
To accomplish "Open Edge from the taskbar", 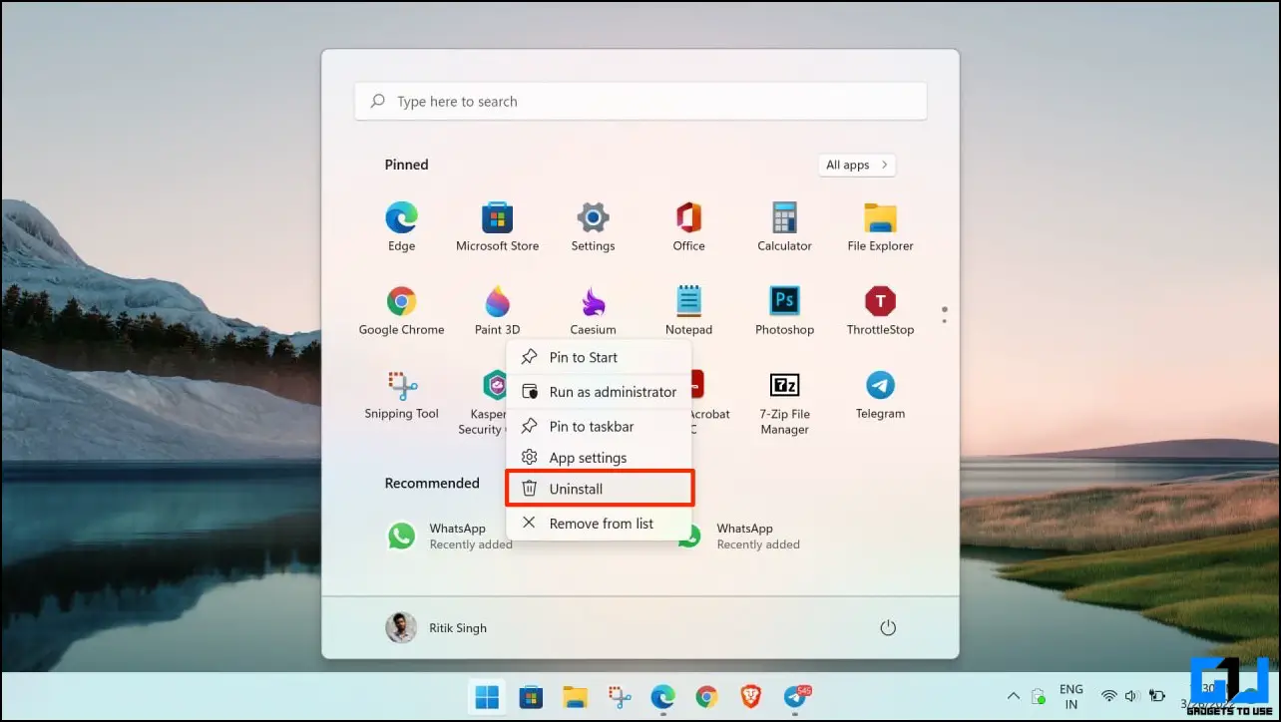I will point(662,697).
